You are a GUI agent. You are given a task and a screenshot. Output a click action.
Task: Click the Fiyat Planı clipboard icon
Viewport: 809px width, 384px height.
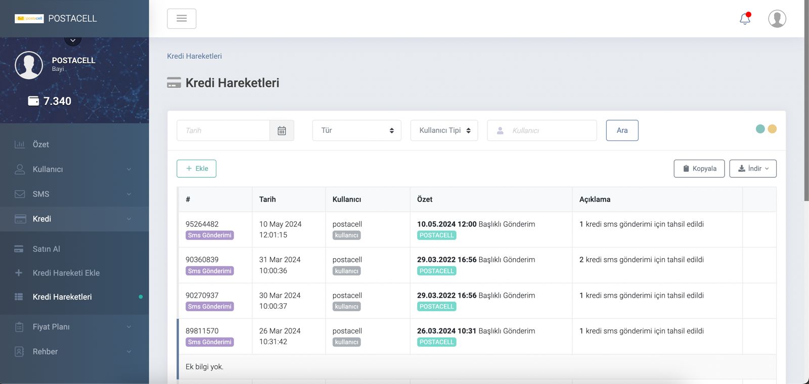[19, 327]
